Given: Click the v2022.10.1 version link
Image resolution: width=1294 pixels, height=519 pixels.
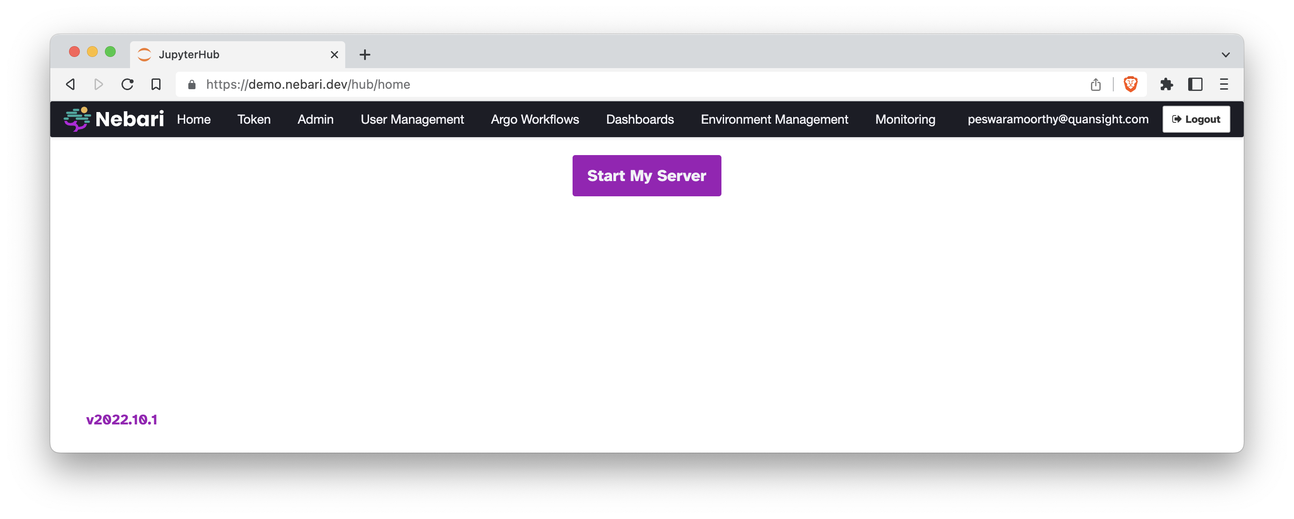Looking at the screenshot, I should pos(122,420).
